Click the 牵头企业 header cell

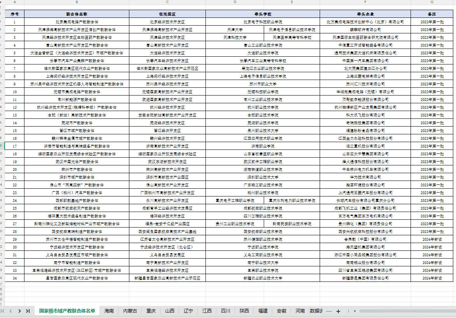(x=365, y=14)
